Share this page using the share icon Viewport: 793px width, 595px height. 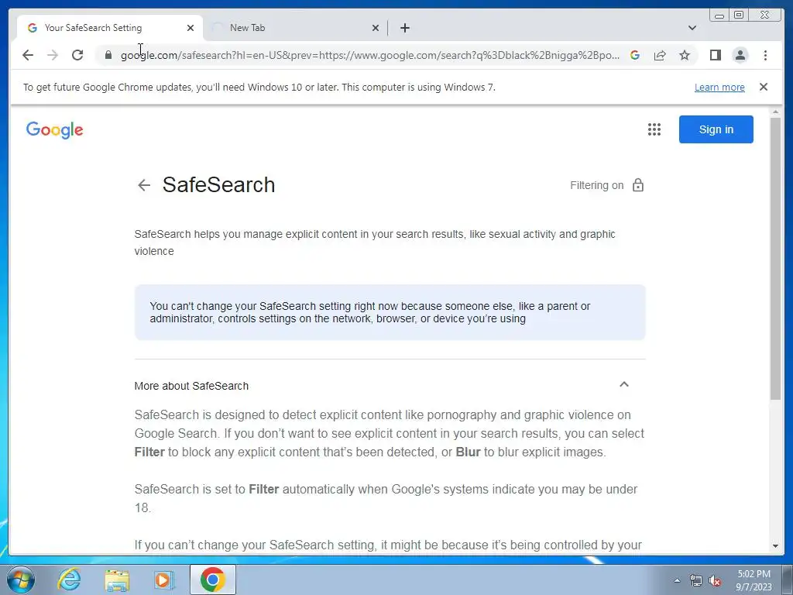pos(660,55)
